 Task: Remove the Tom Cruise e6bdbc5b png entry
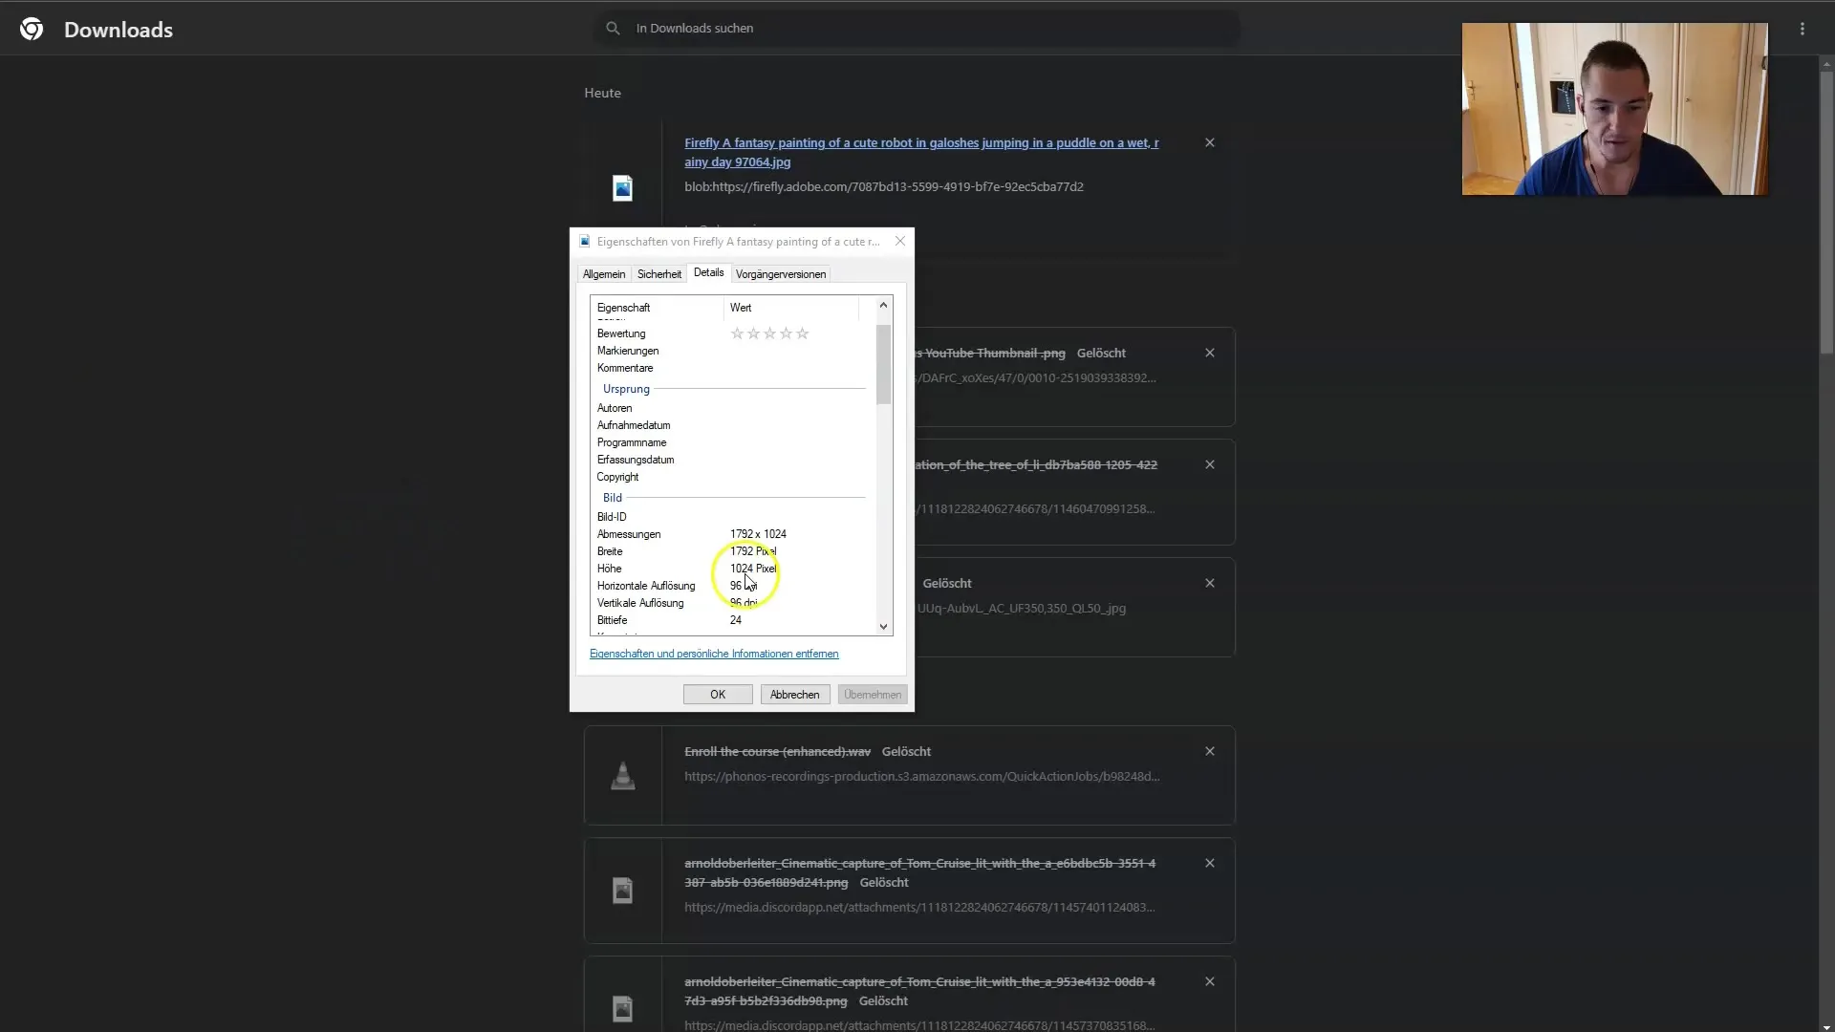pos(1210,863)
